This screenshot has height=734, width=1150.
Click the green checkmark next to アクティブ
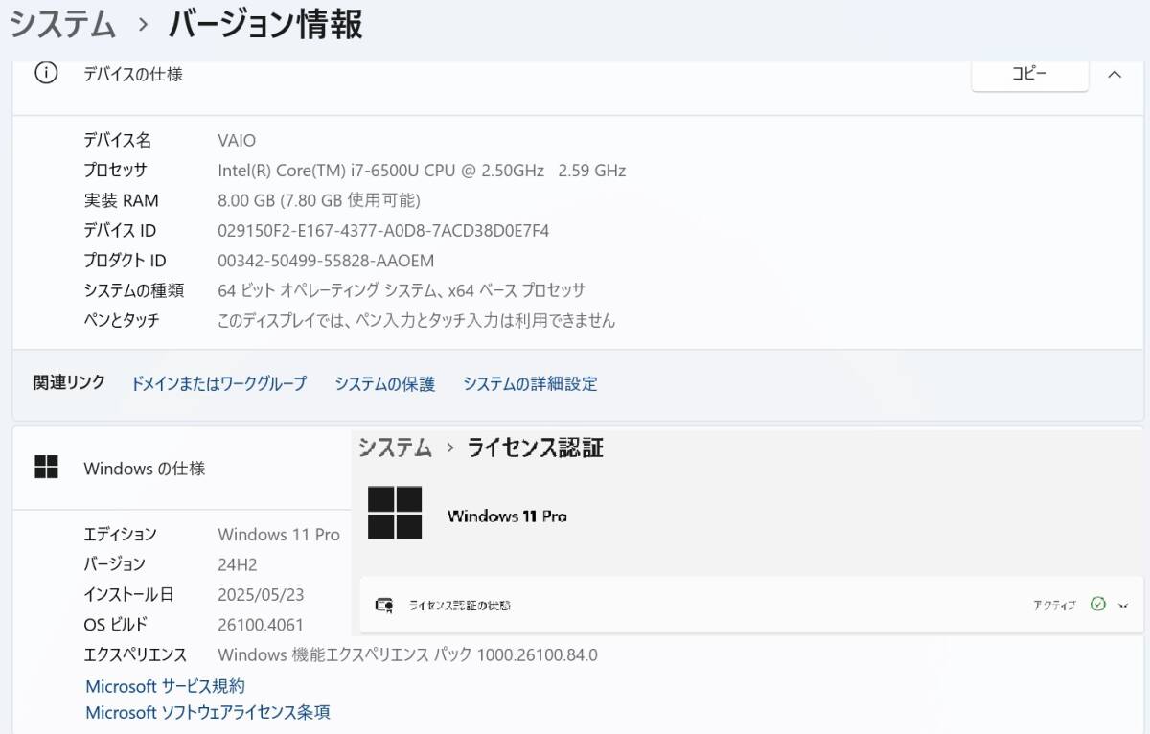(1098, 605)
